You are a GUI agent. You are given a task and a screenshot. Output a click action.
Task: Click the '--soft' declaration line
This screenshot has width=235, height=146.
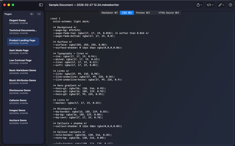(x=76, y=65)
